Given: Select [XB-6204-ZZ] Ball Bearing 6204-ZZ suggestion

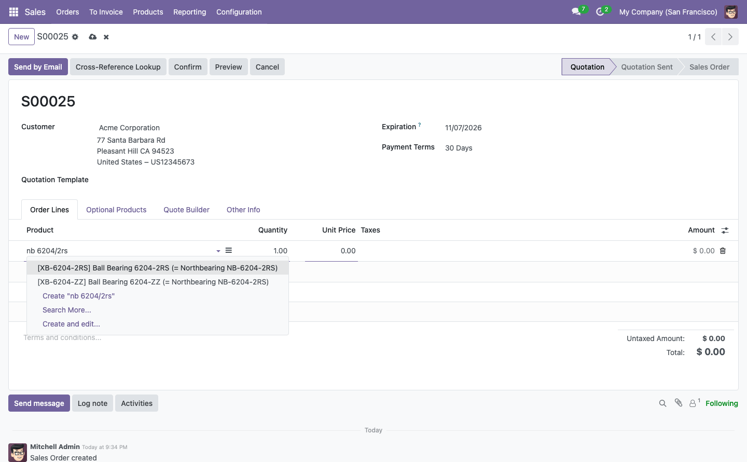Looking at the screenshot, I should pos(158,282).
